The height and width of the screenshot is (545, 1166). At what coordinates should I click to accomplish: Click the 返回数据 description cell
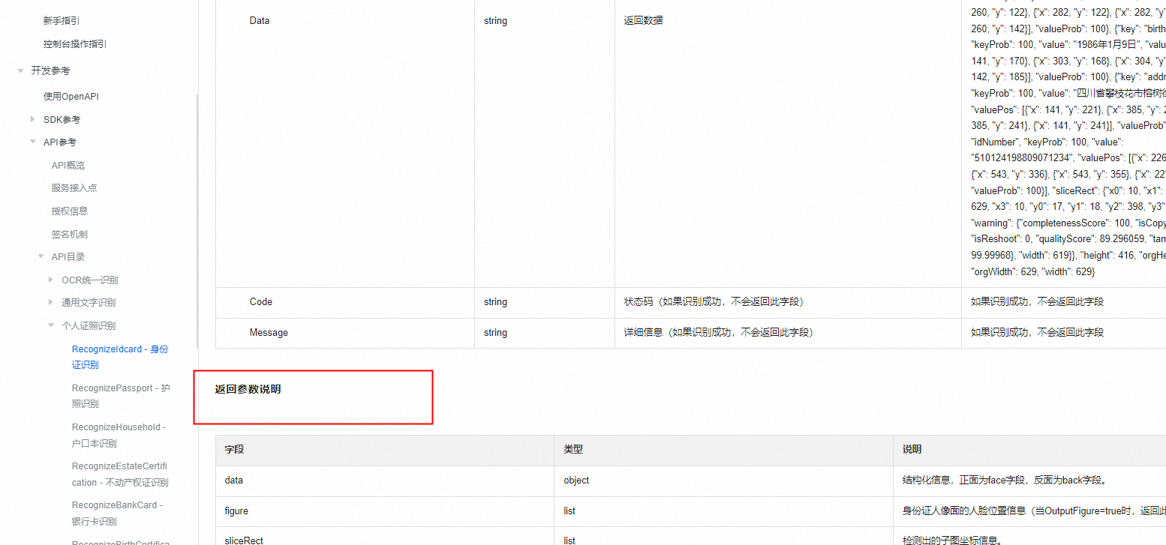pyautogui.click(x=643, y=21)
